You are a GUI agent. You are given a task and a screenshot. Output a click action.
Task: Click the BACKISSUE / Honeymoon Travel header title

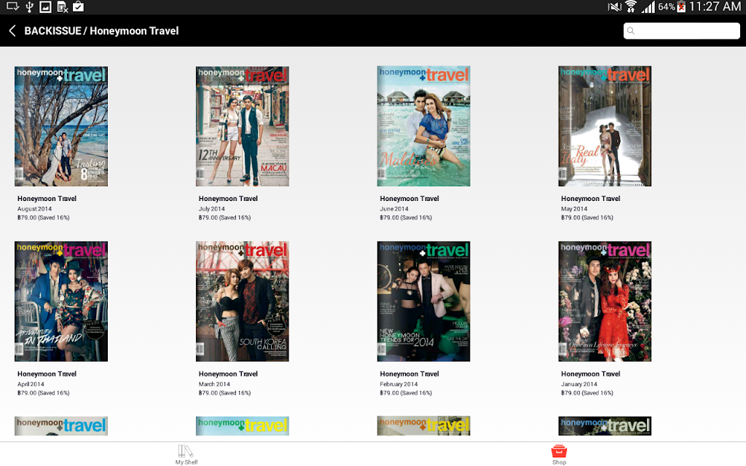click(x=101, y=31)
